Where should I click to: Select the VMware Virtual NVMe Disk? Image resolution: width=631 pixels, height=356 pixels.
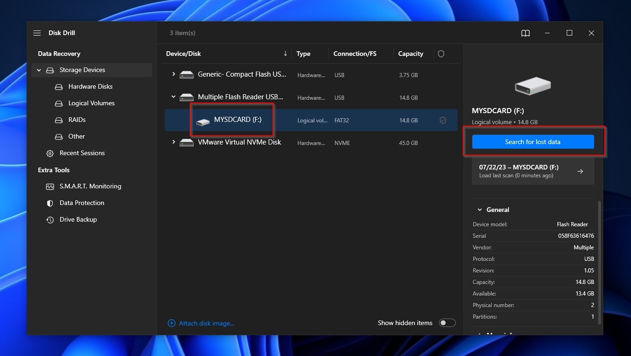(311, 143)
